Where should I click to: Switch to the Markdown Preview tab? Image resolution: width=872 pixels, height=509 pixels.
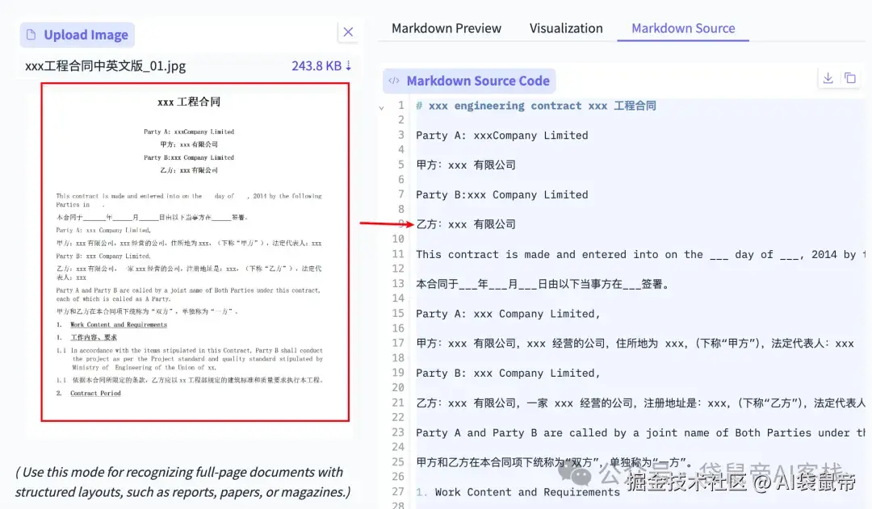coord(445,27)
